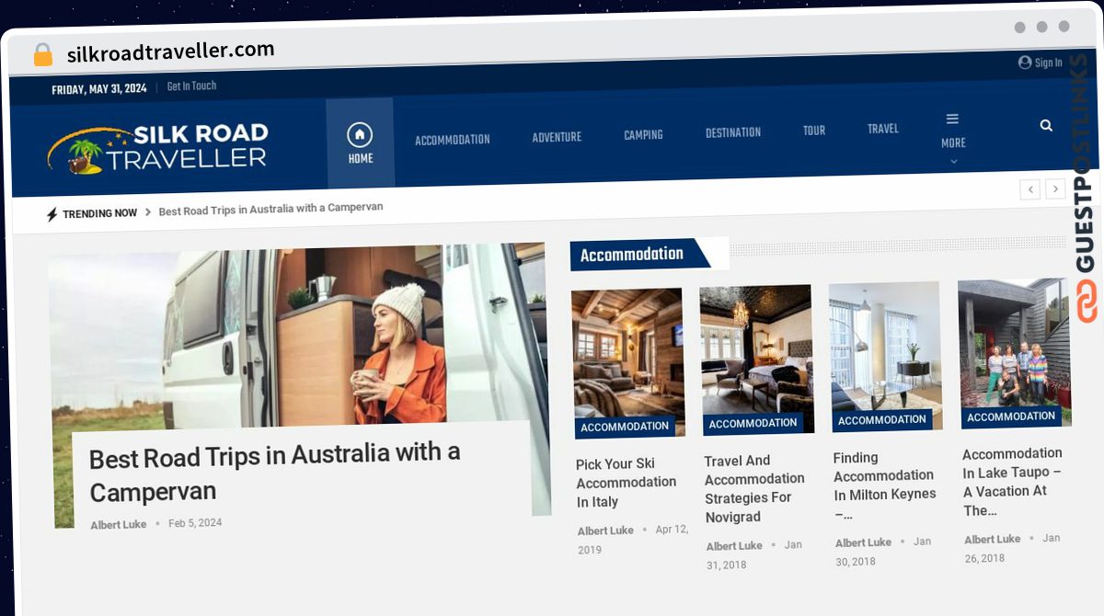Show next trending item arrow
This screenshot has height=616, width=1104.
pyautogui.click(x=1056, y=189)
